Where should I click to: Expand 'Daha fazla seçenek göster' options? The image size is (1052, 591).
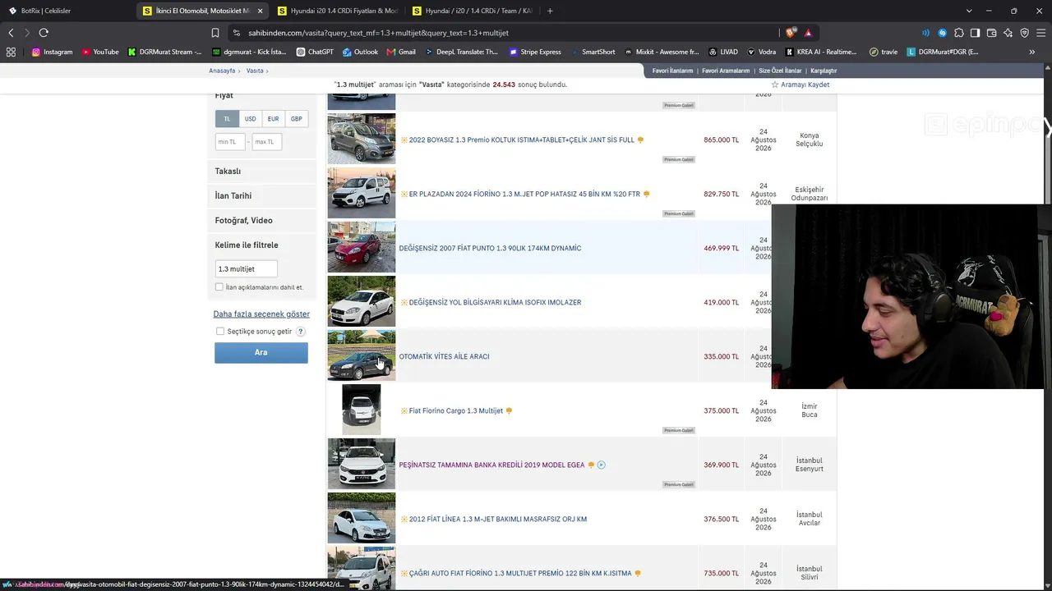[x=261, y=314]
